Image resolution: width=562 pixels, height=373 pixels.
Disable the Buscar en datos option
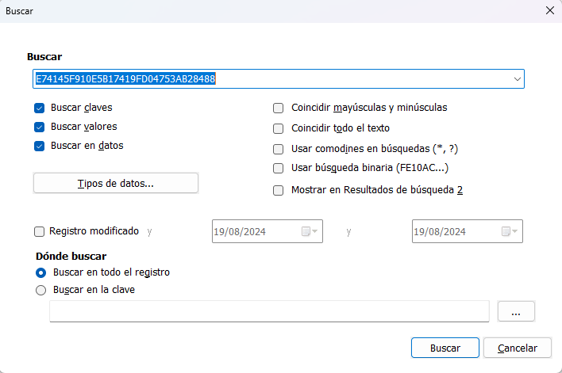[39, 146]
